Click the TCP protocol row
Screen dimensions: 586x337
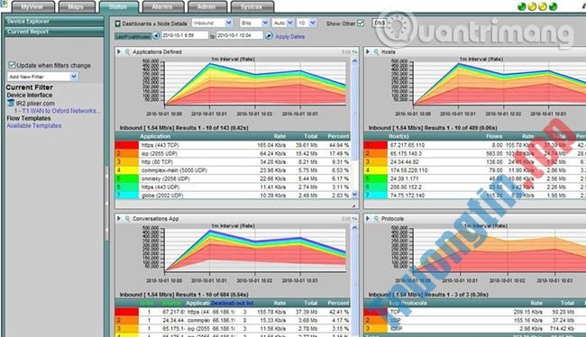pos(474,312)
